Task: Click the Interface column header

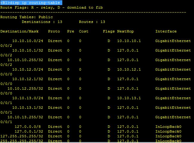Action: click(166, 31)
